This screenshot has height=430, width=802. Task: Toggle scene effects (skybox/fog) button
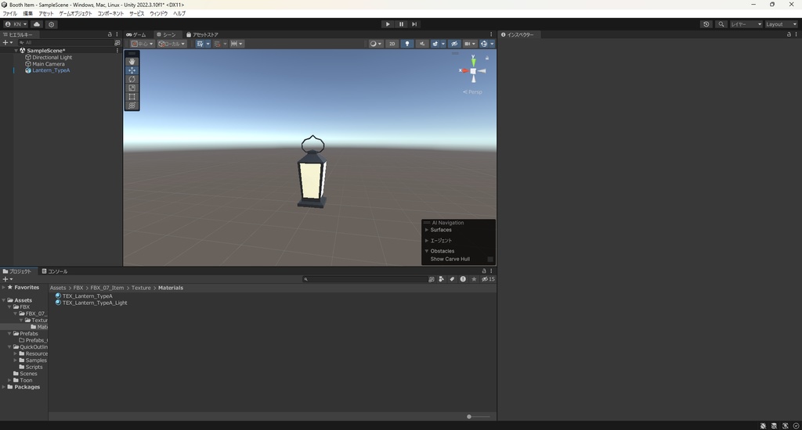435,44
